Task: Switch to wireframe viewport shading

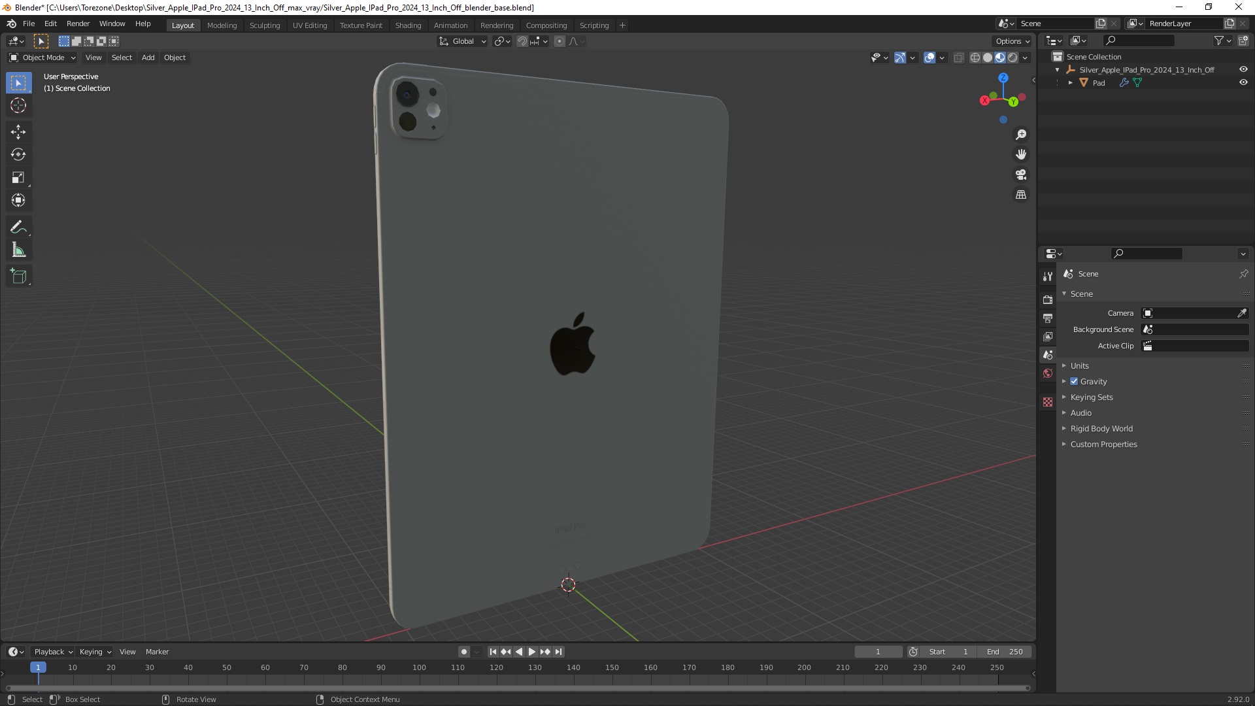Action: point(975,58)
